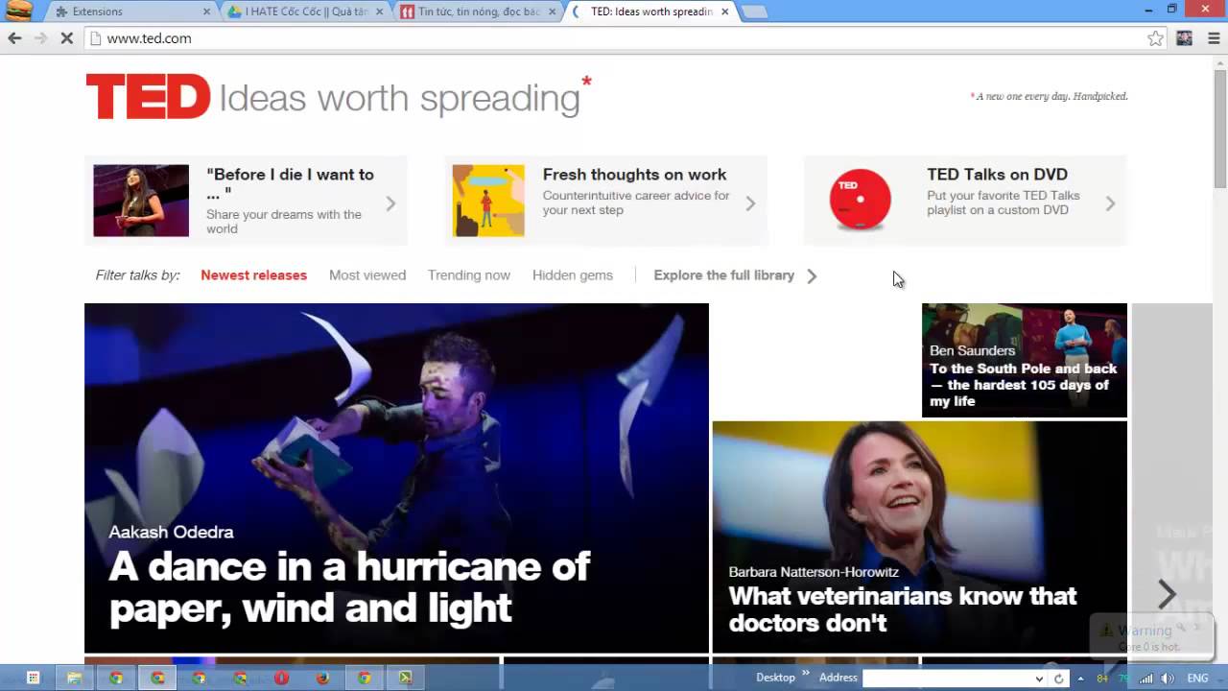Screen dimensions: 1228x691
Task: Open a new tab with the new-tab button
Action: [755, 12]
